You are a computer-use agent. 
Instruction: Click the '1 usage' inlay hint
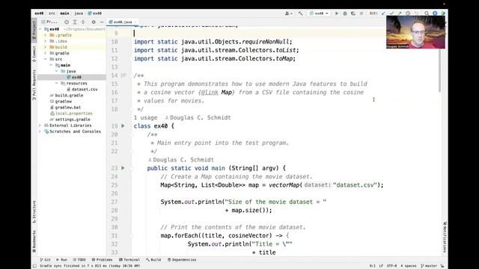(145, 118)
